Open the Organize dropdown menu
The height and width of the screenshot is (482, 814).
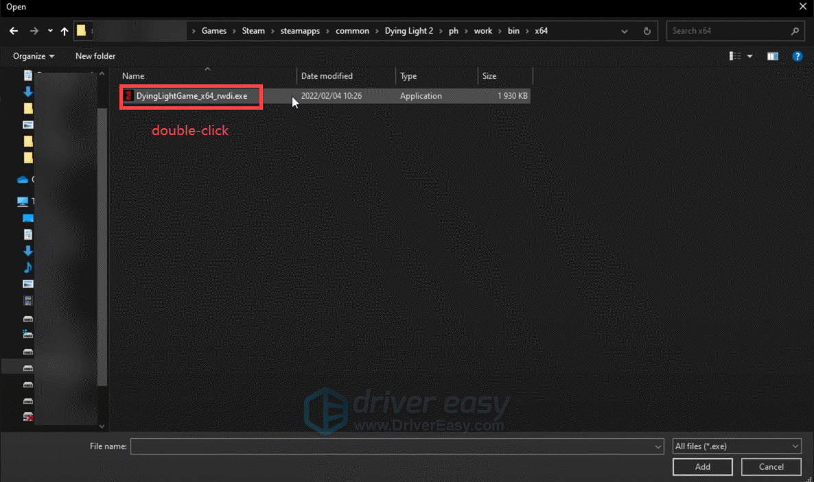point(34,56)
